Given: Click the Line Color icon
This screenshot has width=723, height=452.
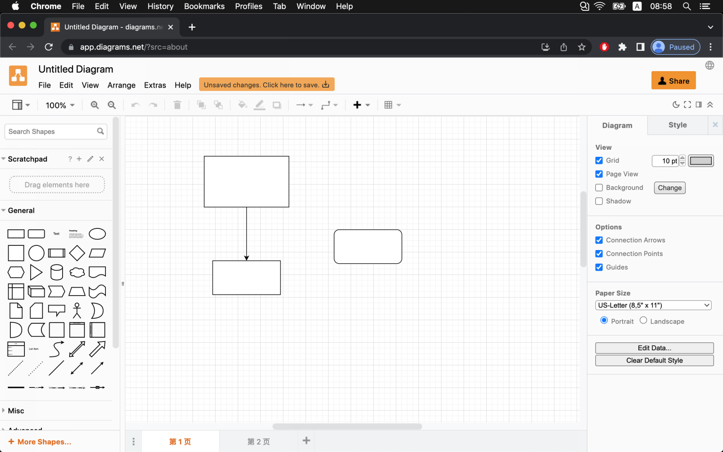Looking at the screenshot, I should pyautogui.click(x=259, y=105).
